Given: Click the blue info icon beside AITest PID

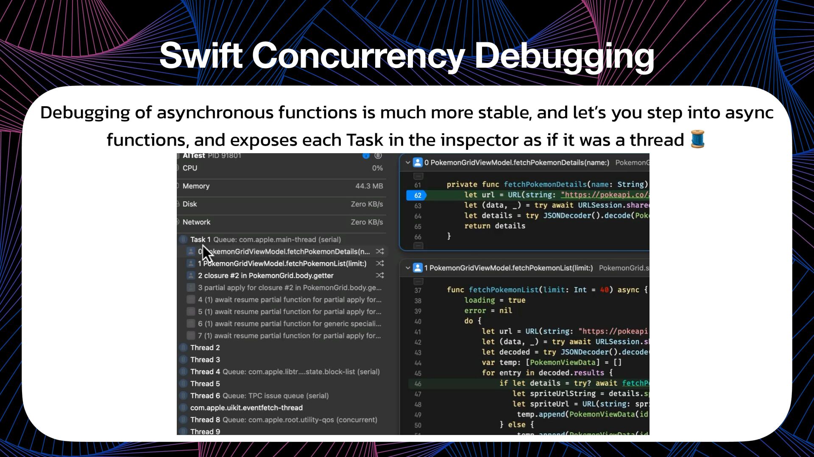Looking at the screenshot, I should [366, 156].
